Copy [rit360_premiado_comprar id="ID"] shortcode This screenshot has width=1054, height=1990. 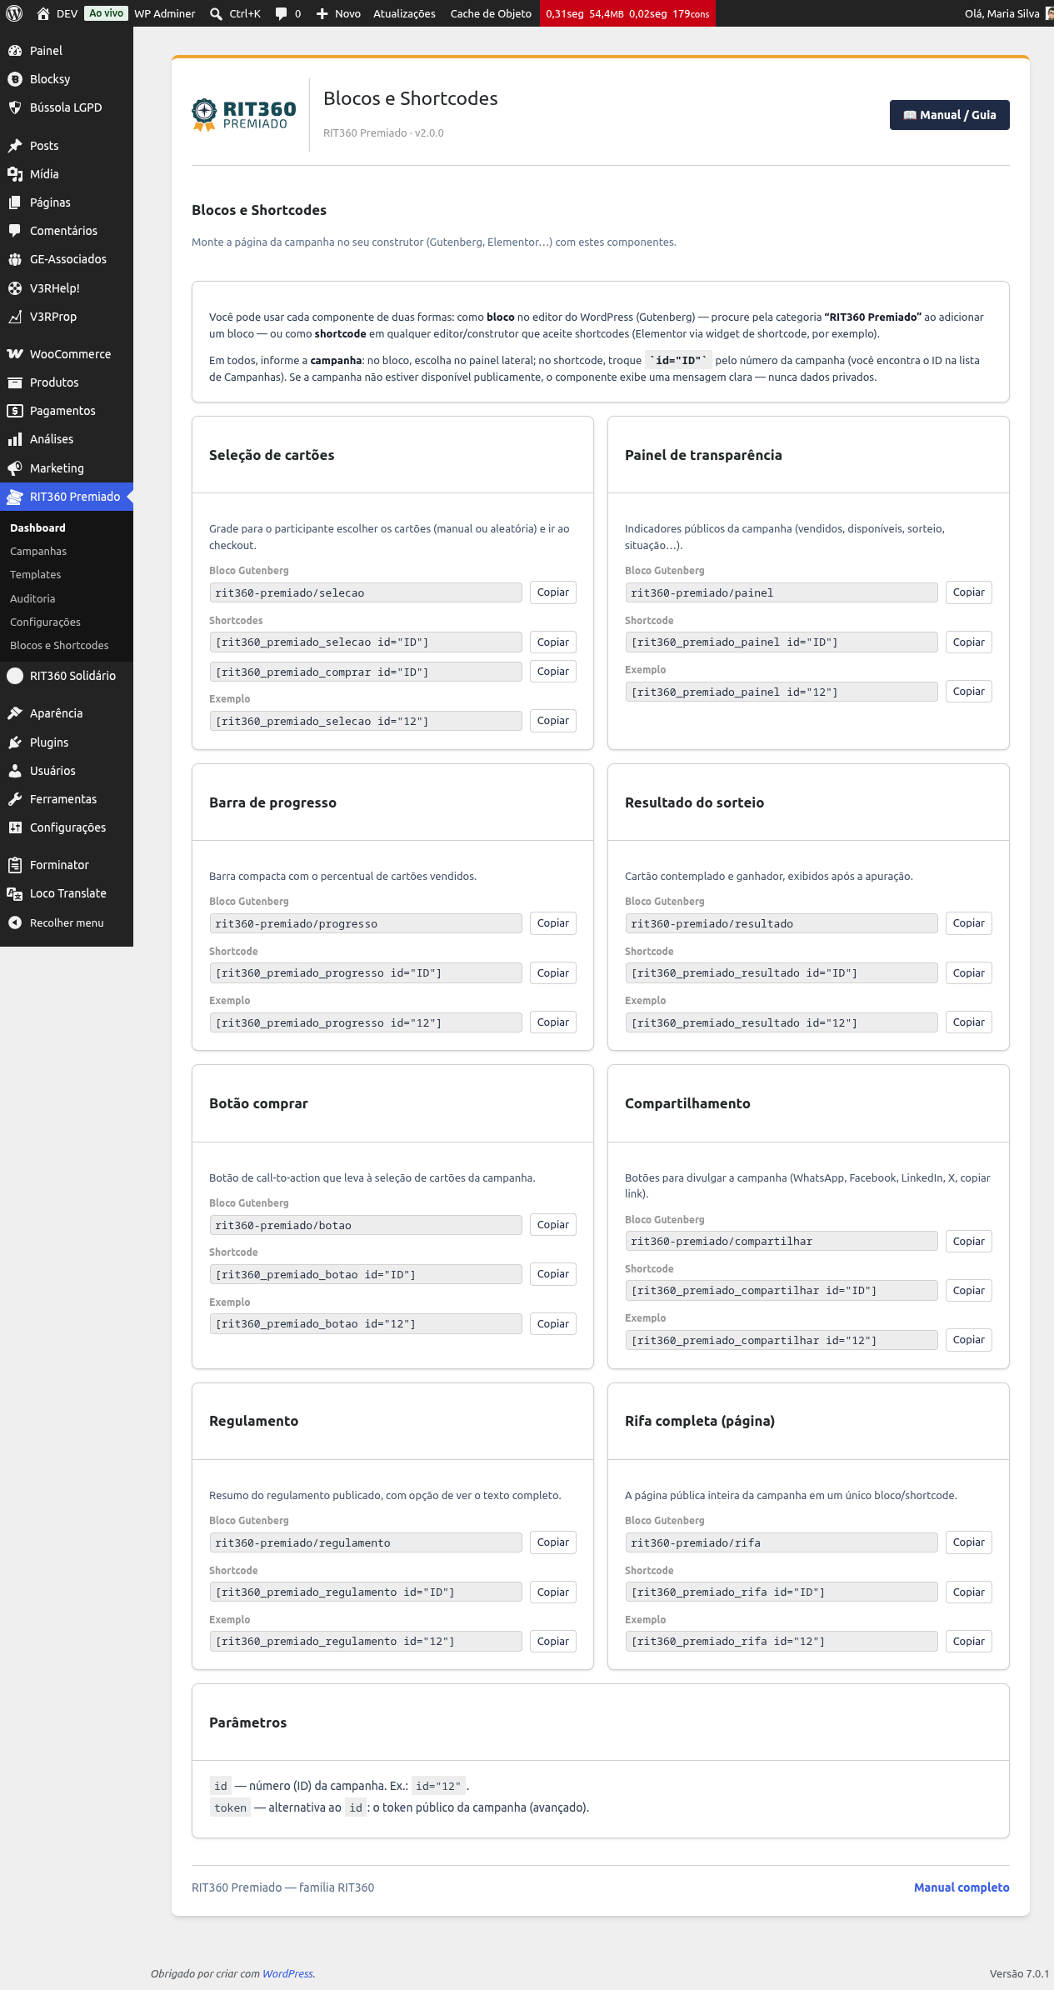[x=553, y=672]
